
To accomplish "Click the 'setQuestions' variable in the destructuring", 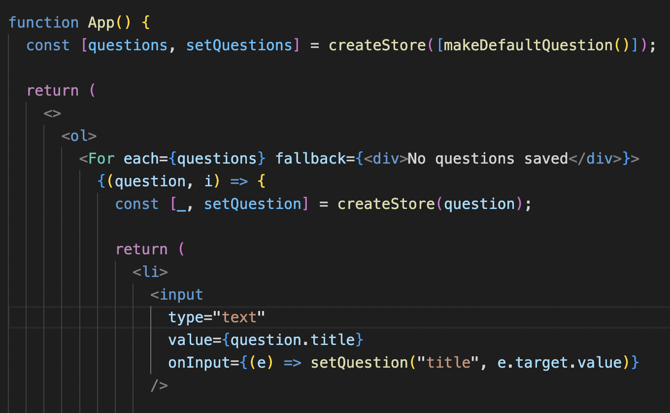I will [x=239, y=45].
